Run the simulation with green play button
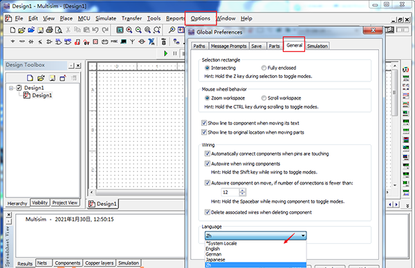Viewport: 415px width, 268px height. (166, 53)
